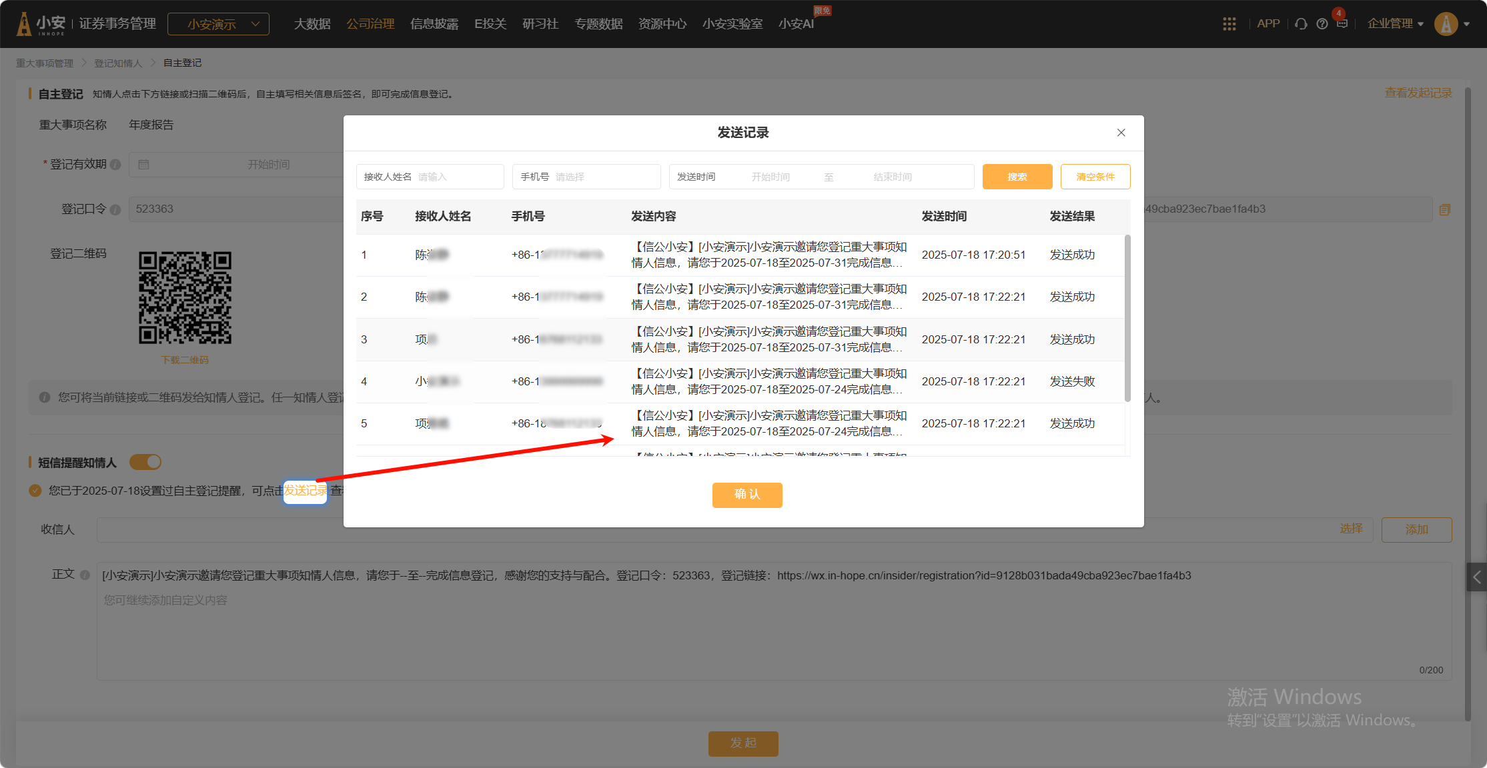Go to 信息披露 in top navigation
The width and height of the screenshot is (1487, 768).
(434, 24)
